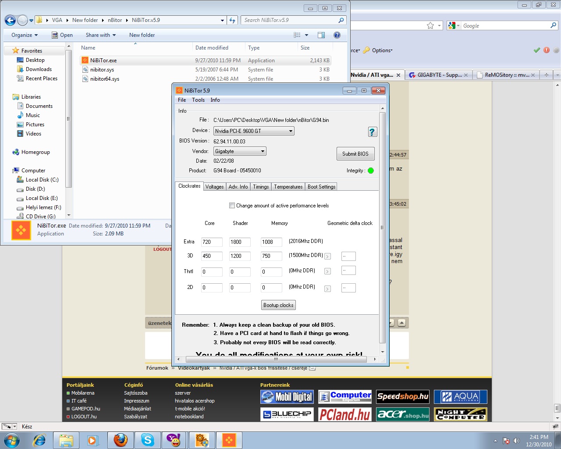Bookmark page with browser star icon

[x=430, y=25]
